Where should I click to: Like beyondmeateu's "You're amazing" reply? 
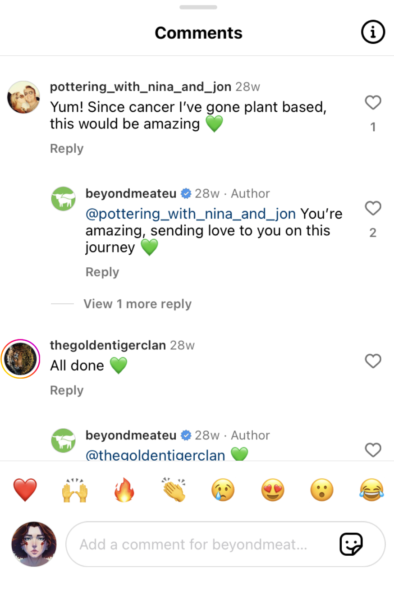click(373, 208)
